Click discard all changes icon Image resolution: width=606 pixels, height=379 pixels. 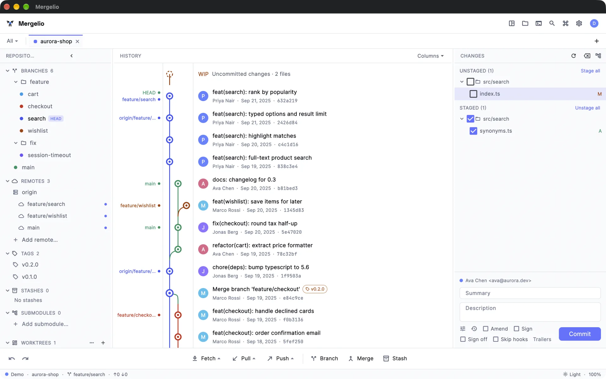click(x=587, y=56)
